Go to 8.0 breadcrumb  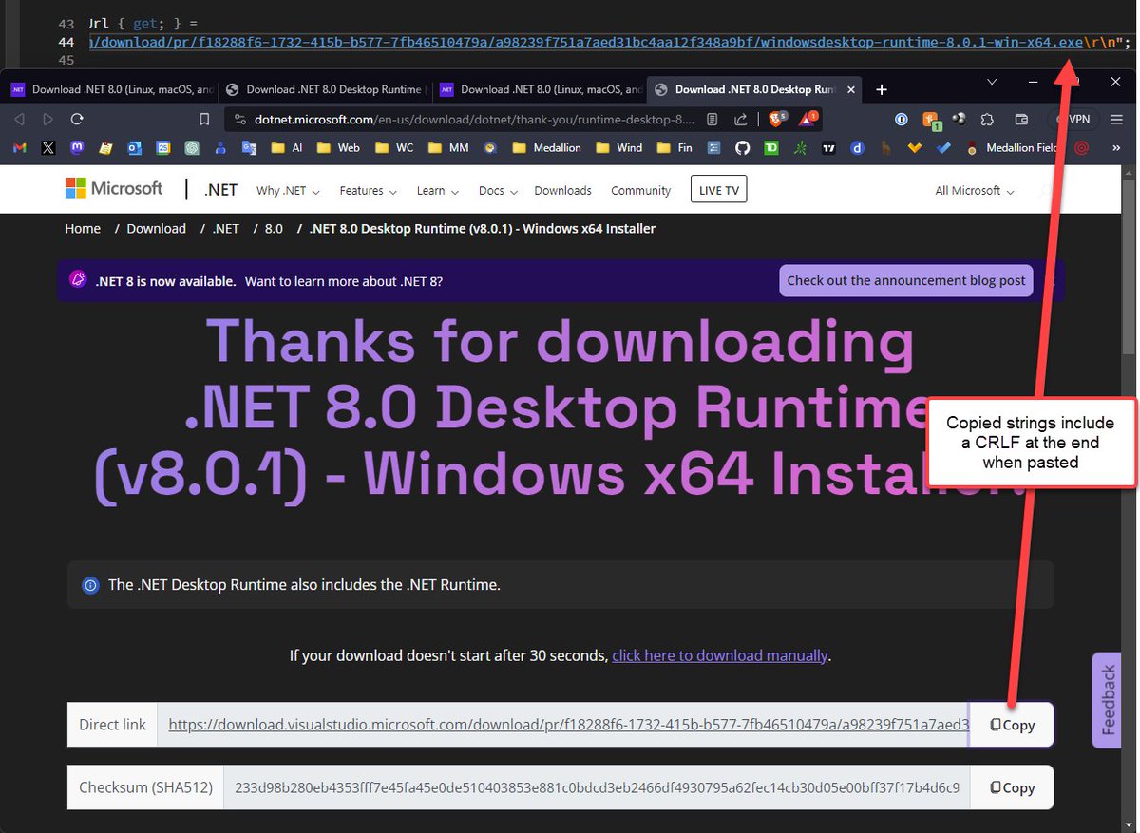[274, 229]
